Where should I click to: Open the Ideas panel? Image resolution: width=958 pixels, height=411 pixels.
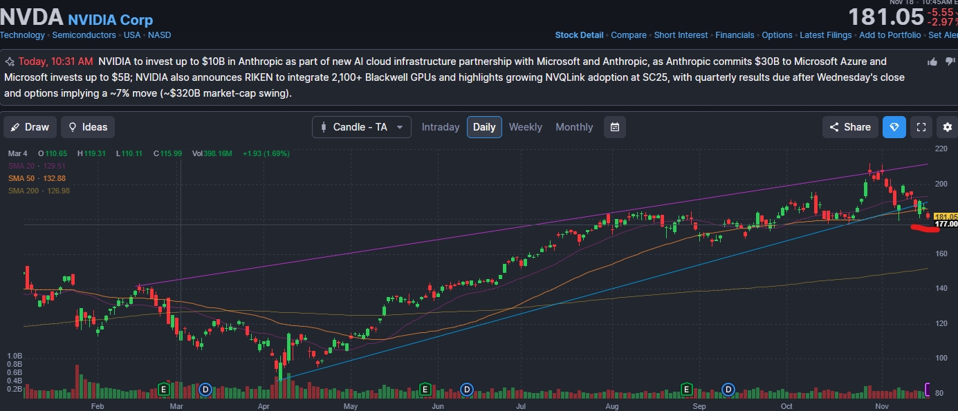coord(87,127)
